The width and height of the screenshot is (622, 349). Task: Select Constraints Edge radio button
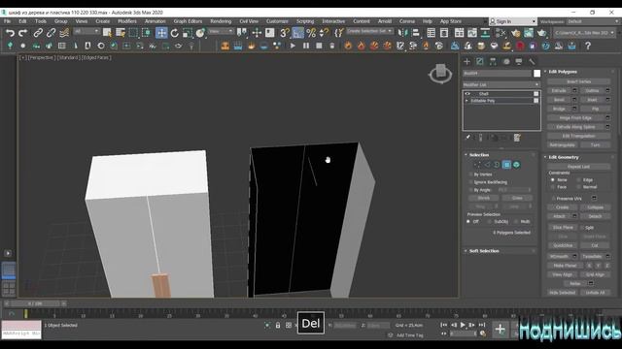[x=579, y=180]
